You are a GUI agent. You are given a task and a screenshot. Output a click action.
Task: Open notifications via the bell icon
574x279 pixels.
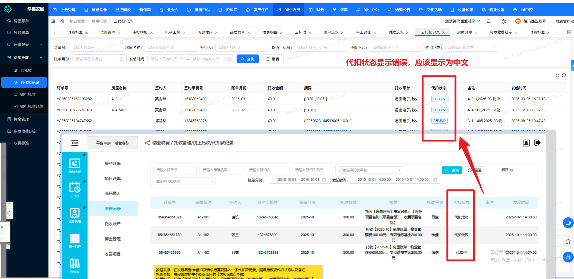(x=489, y=21)
